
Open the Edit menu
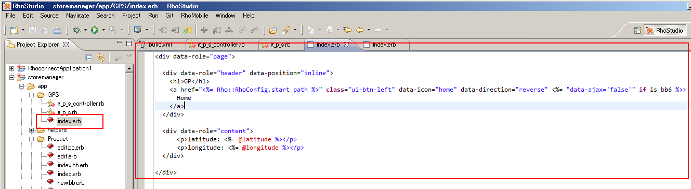(x=28, y=16)
